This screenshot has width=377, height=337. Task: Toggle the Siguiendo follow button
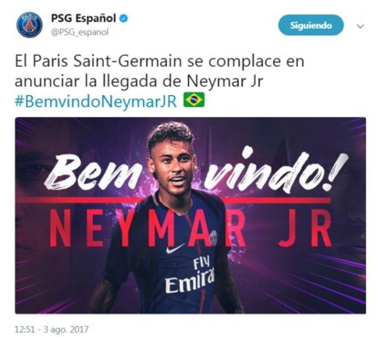click(x=311, y=25)
